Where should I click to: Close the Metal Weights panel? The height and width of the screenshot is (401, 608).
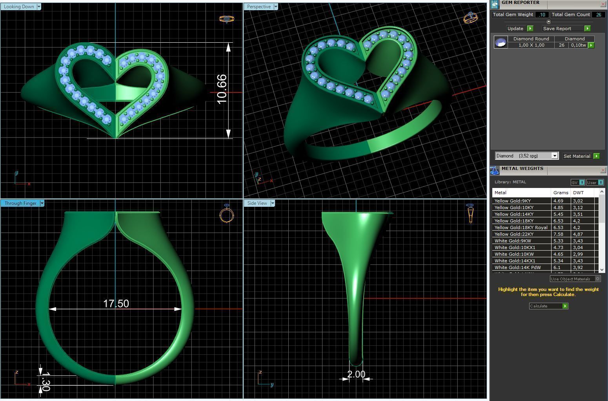coord(603,170)
